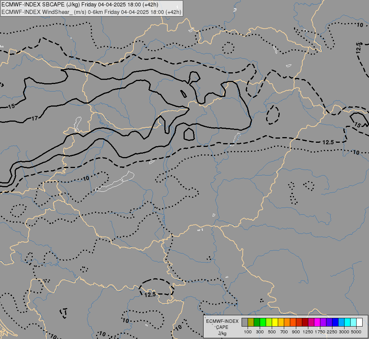The width and height of the screenshot is (369, 339).
Task: Click the cyan legend swatch
Action: (347, 322)
